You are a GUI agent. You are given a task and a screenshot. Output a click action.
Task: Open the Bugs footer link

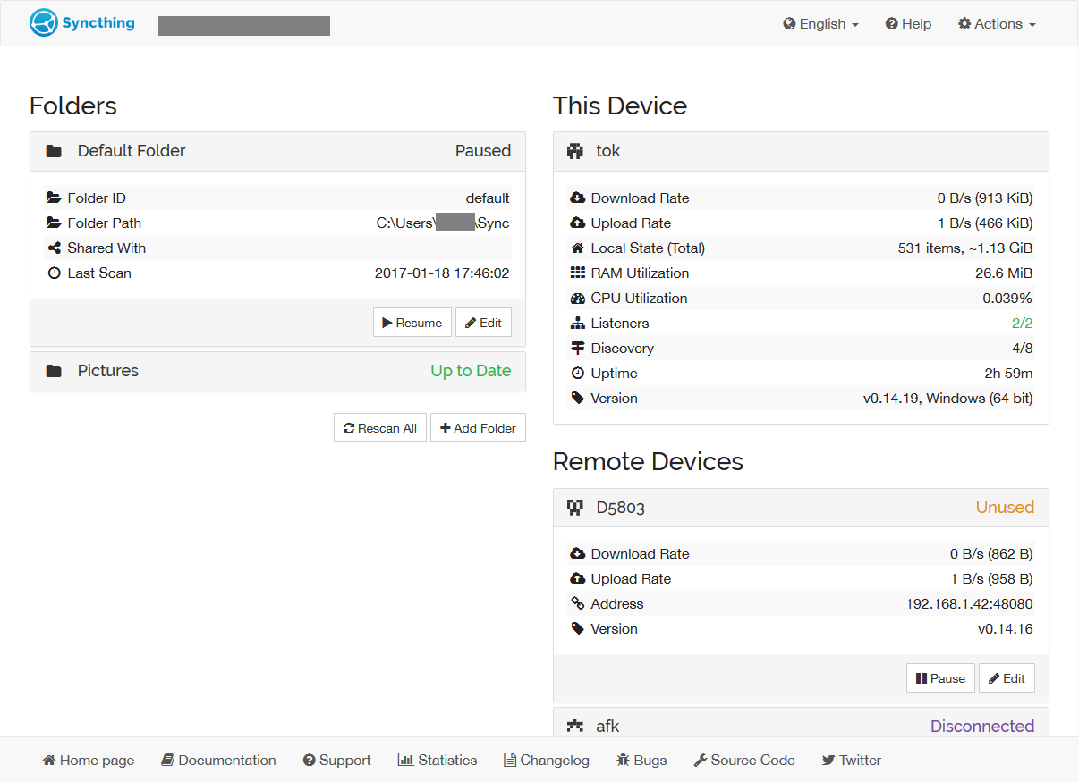[641, 761]
